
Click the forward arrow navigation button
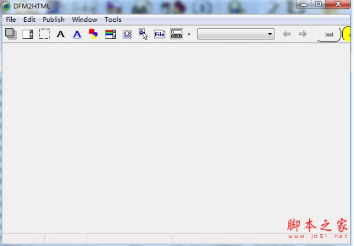point(303,34)
